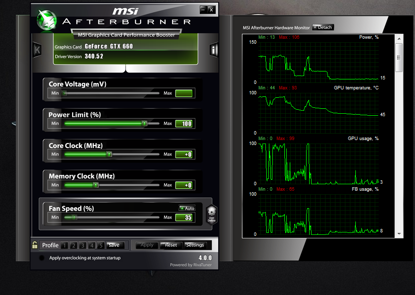This screenshot has height=295, width=415.
Task: Click the FB usage Max : 65 readout
Action: coord(285,189)
